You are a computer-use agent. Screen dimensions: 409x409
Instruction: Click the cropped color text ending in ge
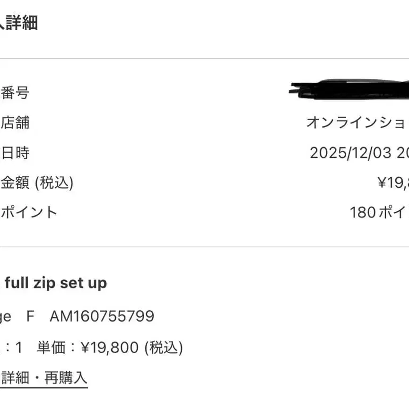[x=6, y=316]
